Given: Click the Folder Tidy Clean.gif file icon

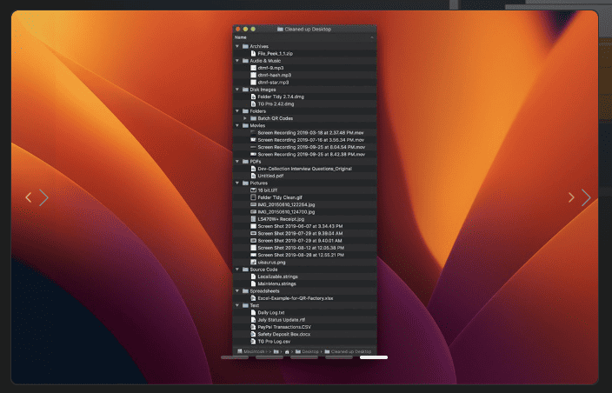Looking at the screenshot, I should [253, 197].
